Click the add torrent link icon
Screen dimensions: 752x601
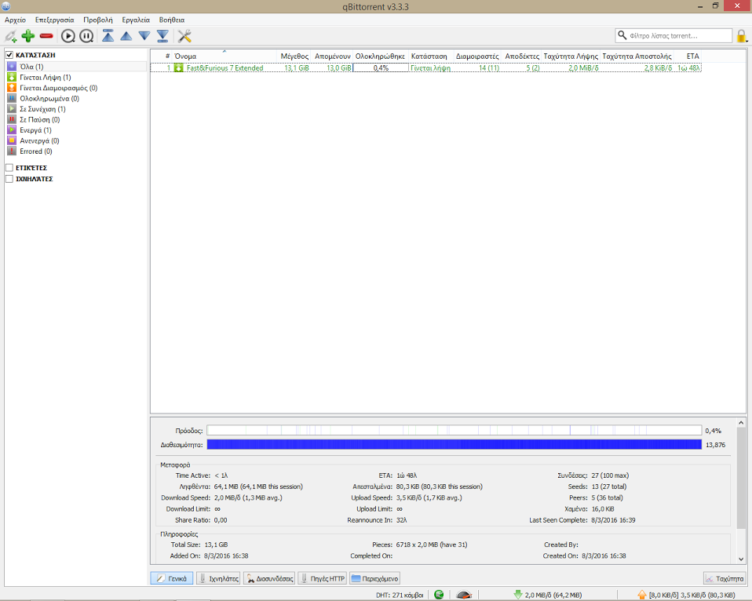[10, 36]
